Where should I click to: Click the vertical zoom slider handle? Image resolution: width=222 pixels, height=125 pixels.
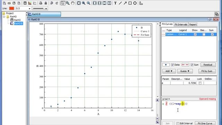pos(157,115)
